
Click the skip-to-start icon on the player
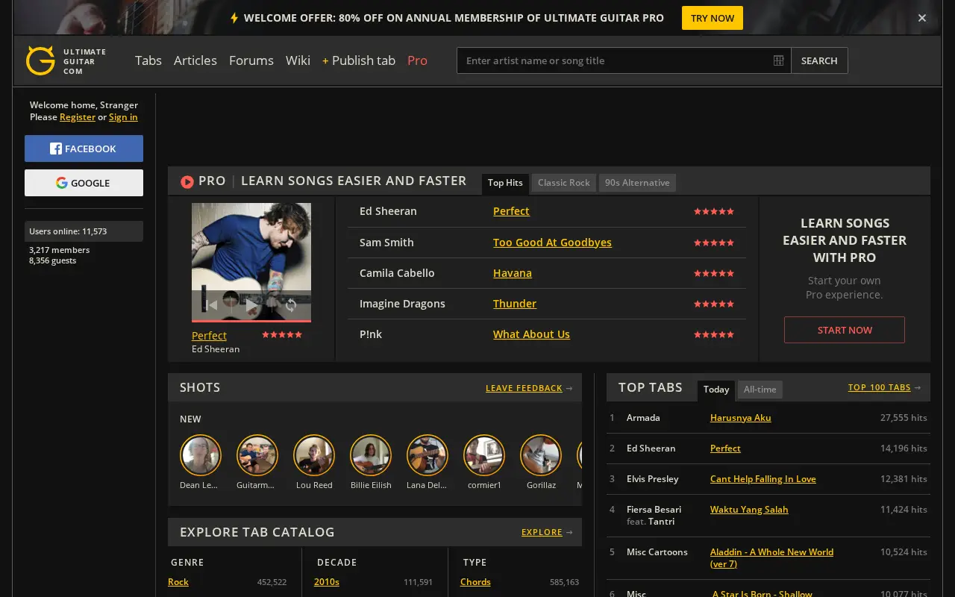click(212, 304)
